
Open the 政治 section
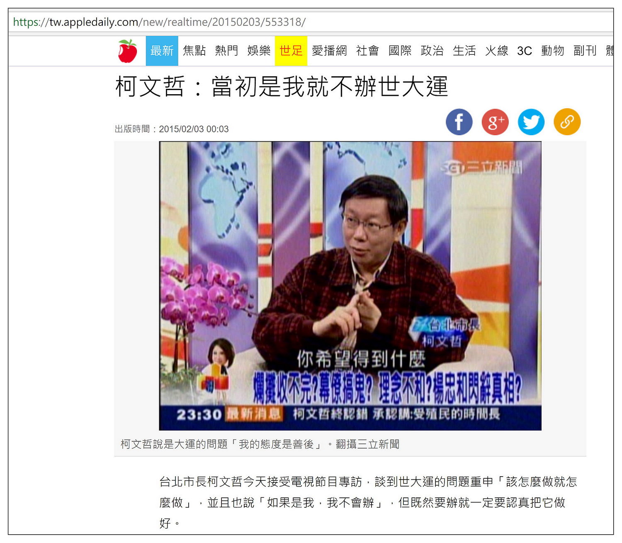(432, 51)
